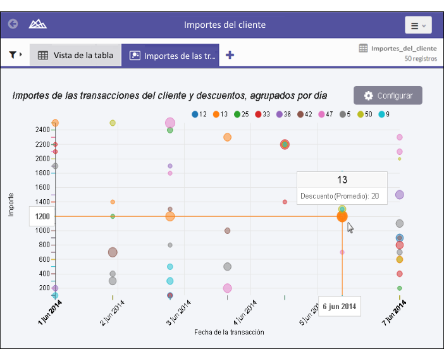Click large pink bubble above 3 jun
The height and width of the screenshot is (349, 444).
[170, 123]
